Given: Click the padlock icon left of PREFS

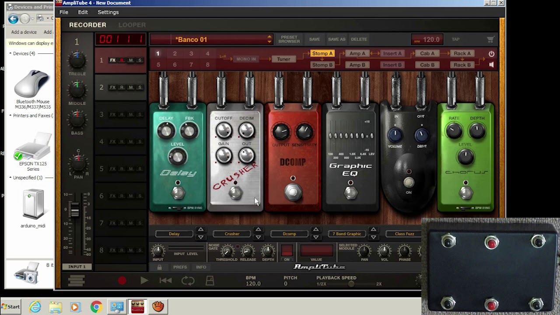Looking at the screenshot, I should [159, 267].
